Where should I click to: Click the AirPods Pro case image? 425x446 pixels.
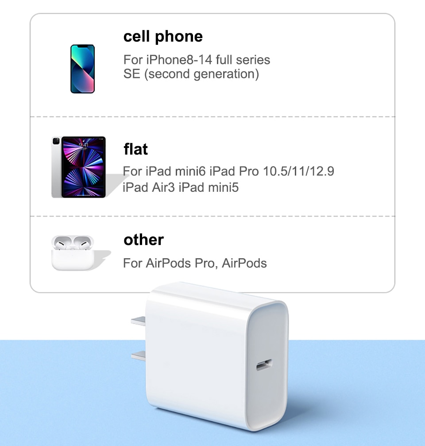pos(73,252)
